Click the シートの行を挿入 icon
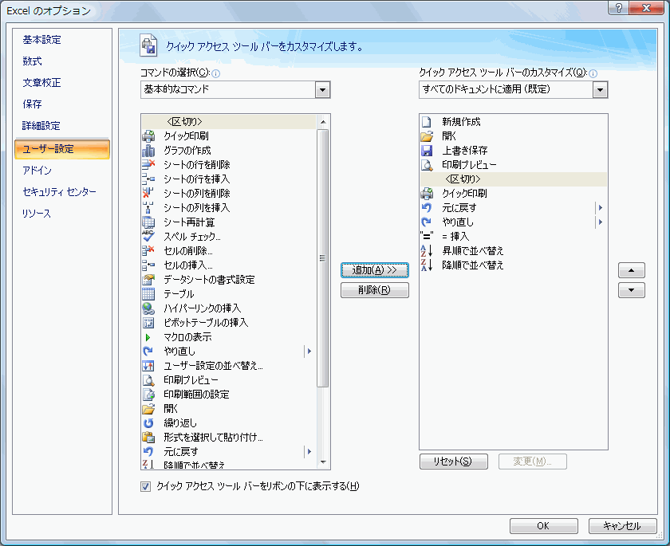670x546 pixels. [x=148, y=179]
